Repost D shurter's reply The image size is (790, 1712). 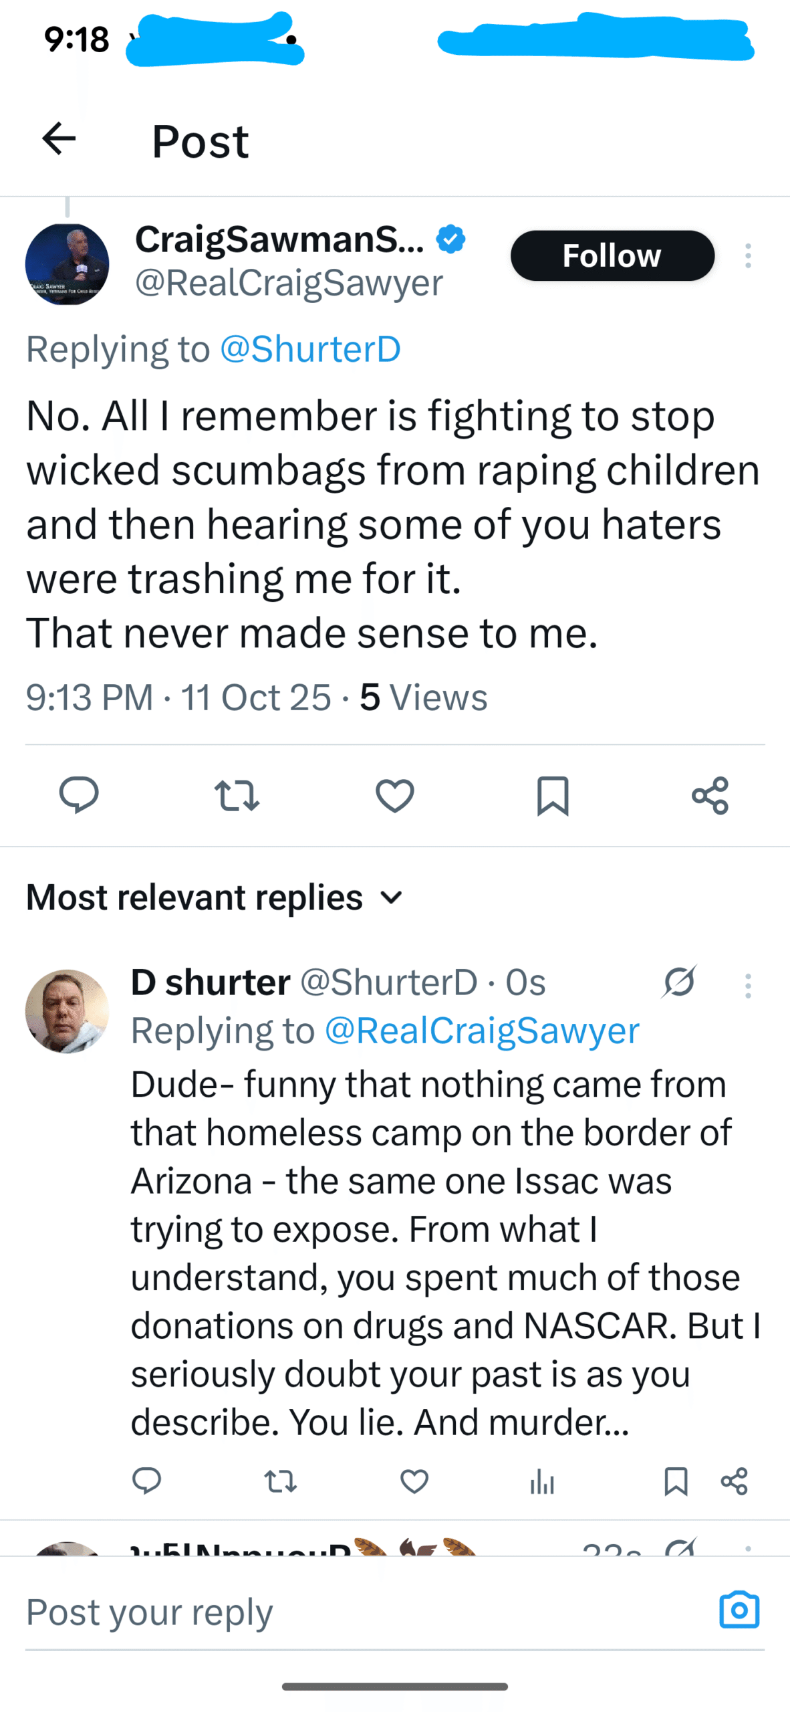[x=281, y=1481]
